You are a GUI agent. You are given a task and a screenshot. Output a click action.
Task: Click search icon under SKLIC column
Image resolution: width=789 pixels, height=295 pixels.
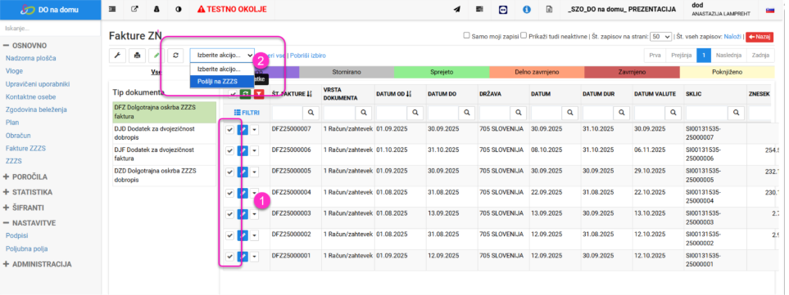tap(737, 113)
